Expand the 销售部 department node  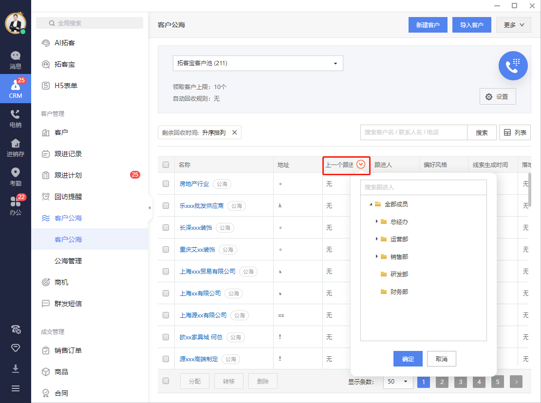[376, 256]
